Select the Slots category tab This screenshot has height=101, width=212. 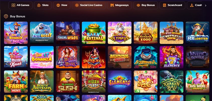coord(43,5)
